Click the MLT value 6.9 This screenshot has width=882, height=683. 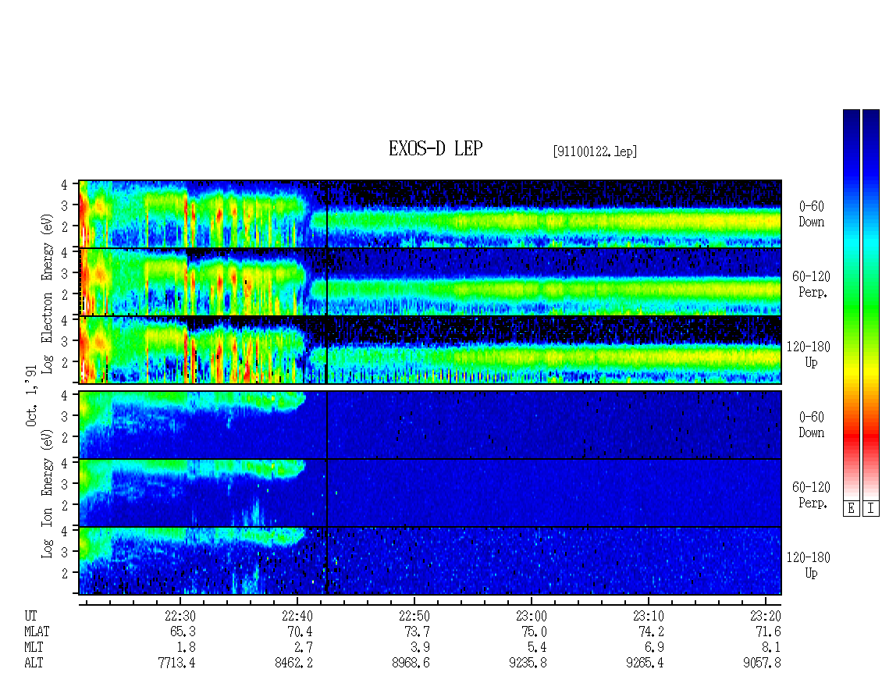[x=654, y=648]
